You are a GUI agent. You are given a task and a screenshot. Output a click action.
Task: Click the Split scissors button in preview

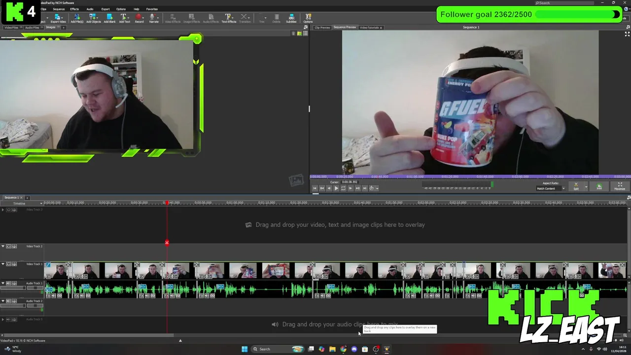[576, 186]
